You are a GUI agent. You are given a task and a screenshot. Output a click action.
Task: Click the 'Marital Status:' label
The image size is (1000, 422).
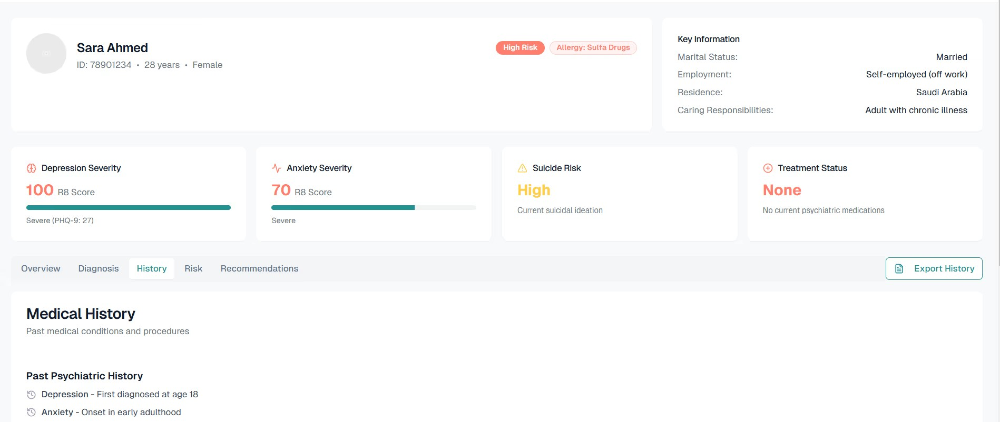click(x=708, y=57)
